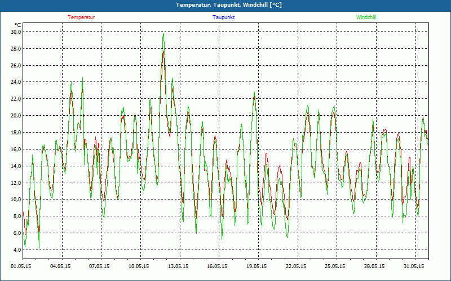Screen dimensions: 451x281
Task: Click the 26,0 y-axis value
Action: coord(16,65)
